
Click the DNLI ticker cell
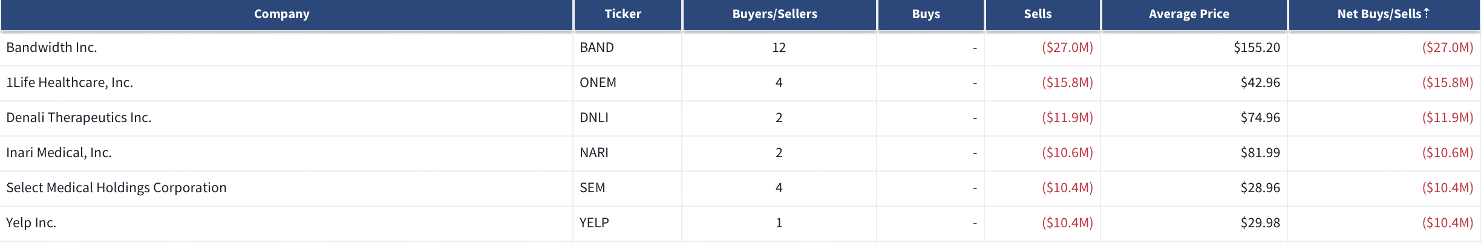[x=627, y=117]
